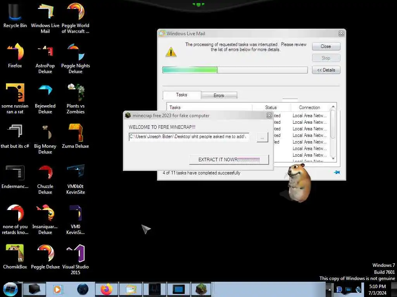Select the 'none of you' desktop icon
397x297 pixels.
click(15, 219)
